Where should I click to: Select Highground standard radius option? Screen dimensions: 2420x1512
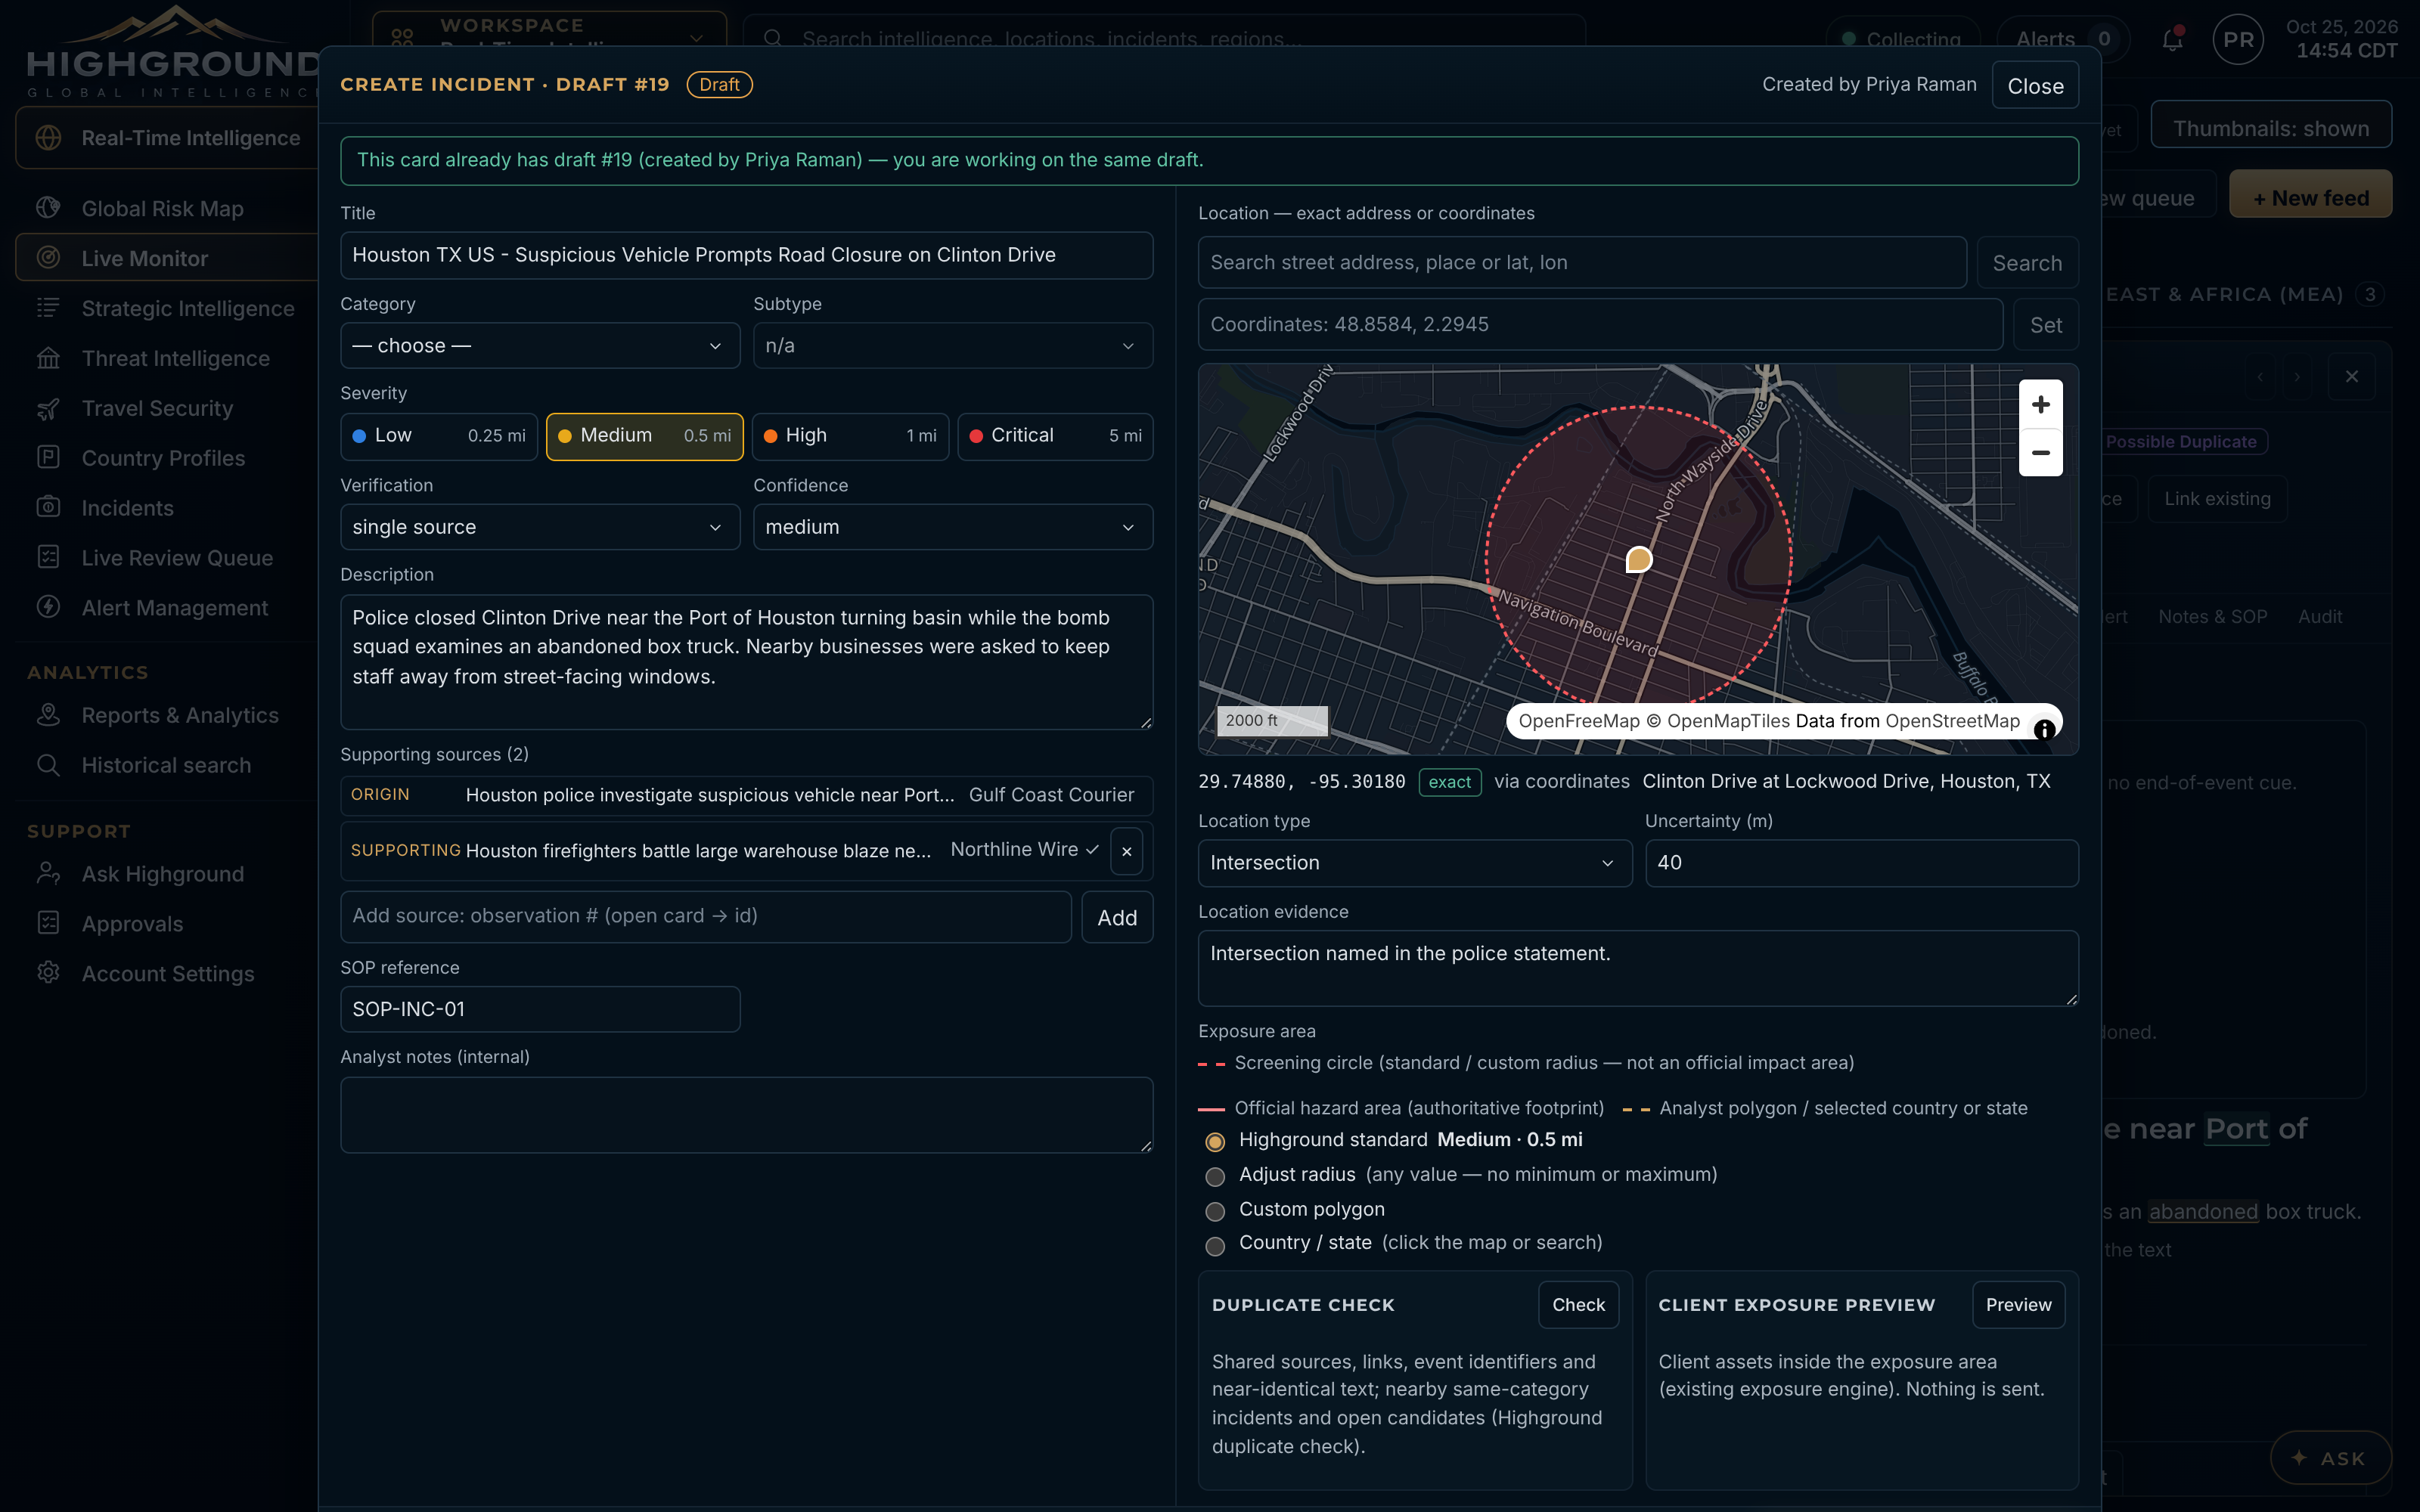pos(1215,1141)
